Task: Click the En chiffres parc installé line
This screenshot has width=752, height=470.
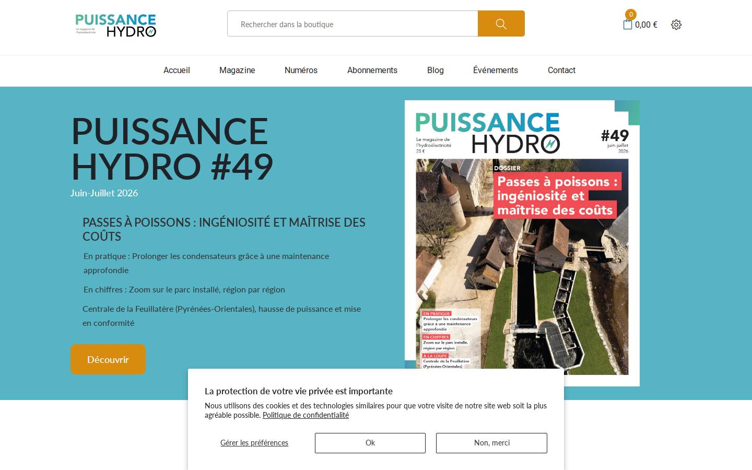Action: (x=184, y=289)
